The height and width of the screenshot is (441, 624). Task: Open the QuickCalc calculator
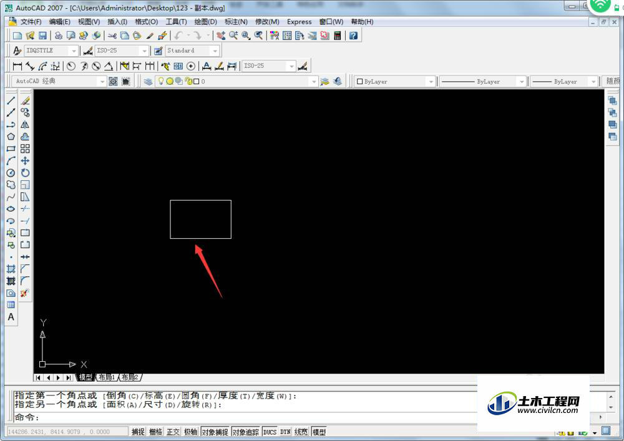pos(338,36)
